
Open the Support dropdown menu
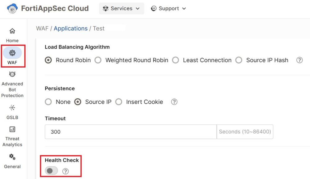[168, 9]
